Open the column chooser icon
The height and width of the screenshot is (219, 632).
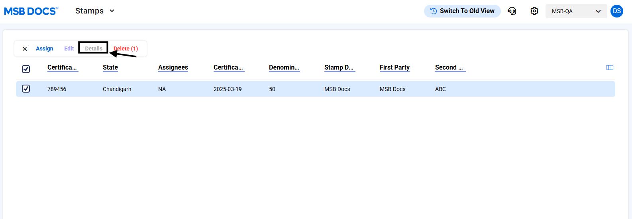[610, 68]
